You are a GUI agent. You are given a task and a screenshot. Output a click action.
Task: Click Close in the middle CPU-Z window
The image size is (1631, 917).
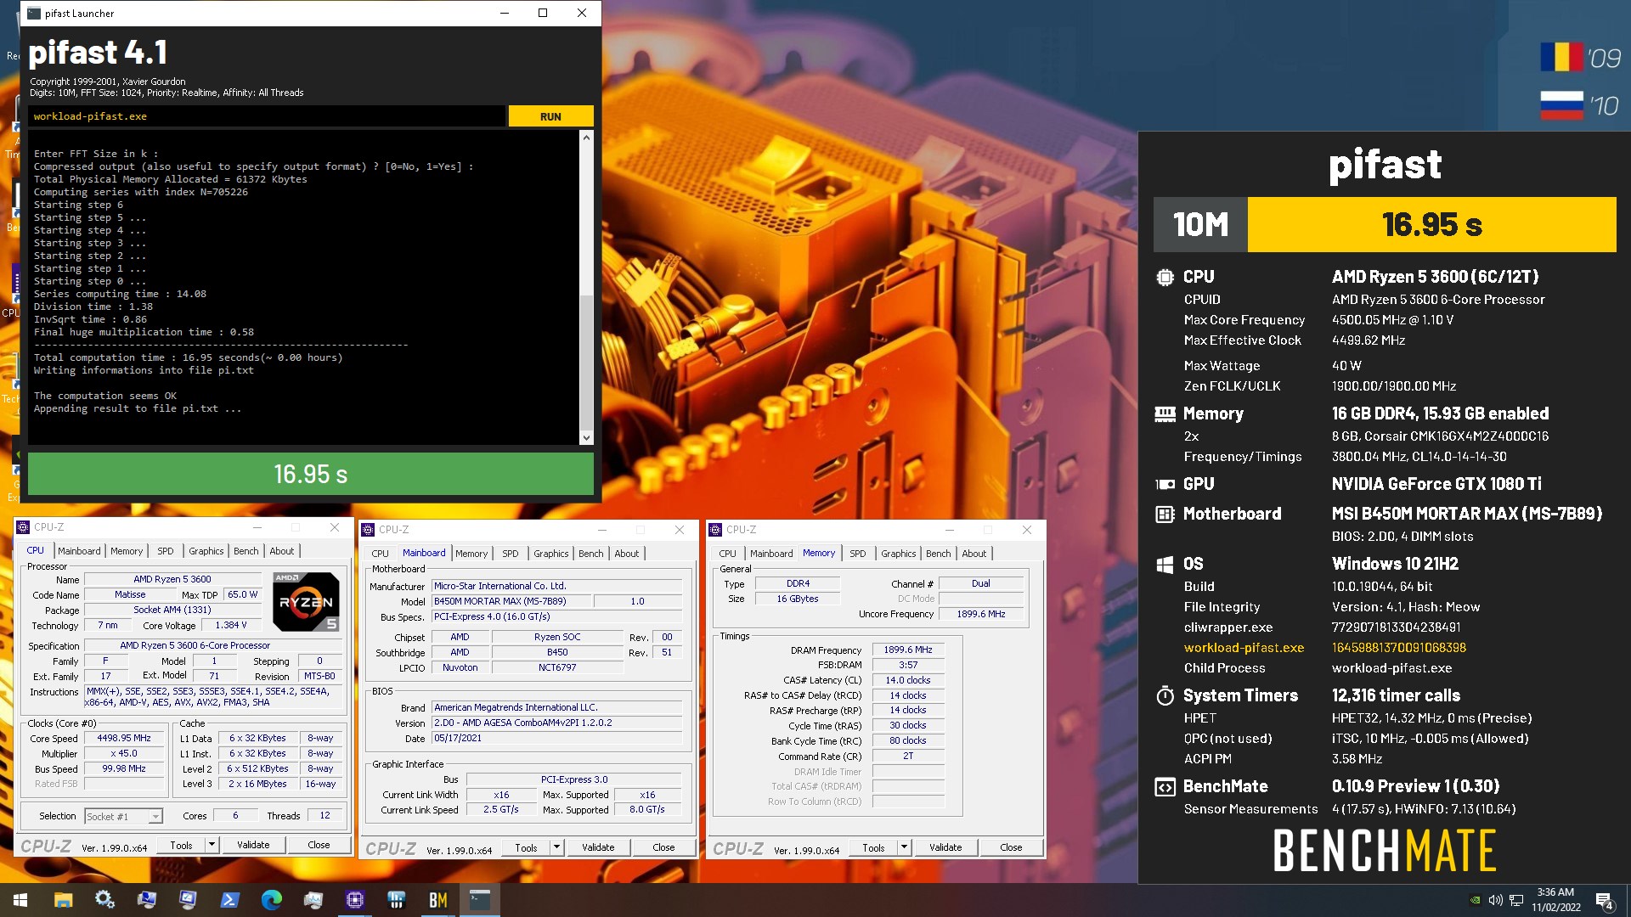point(663,847)
